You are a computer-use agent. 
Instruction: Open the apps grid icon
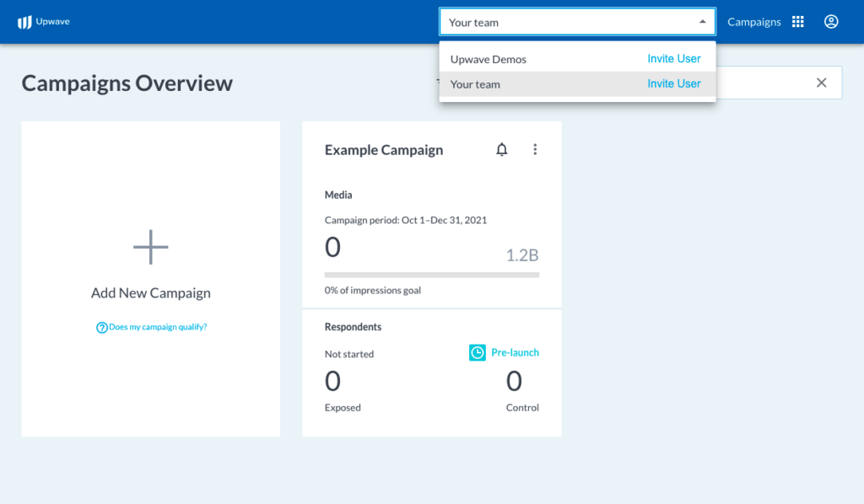tap(798, 21)
